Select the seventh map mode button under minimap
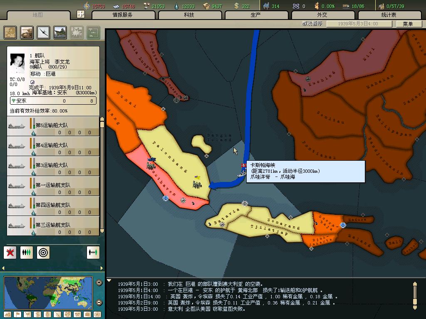 (x=67, y=315)
